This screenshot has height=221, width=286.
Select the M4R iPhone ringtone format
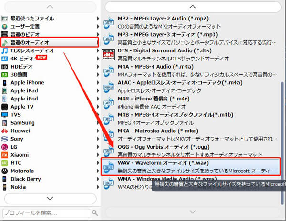[191, 103]
